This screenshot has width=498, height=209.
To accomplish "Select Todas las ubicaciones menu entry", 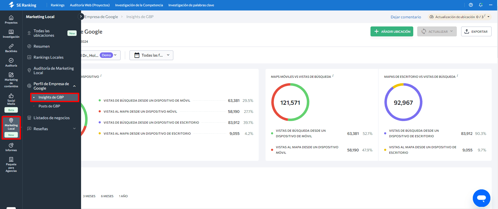I will [52, 33].
